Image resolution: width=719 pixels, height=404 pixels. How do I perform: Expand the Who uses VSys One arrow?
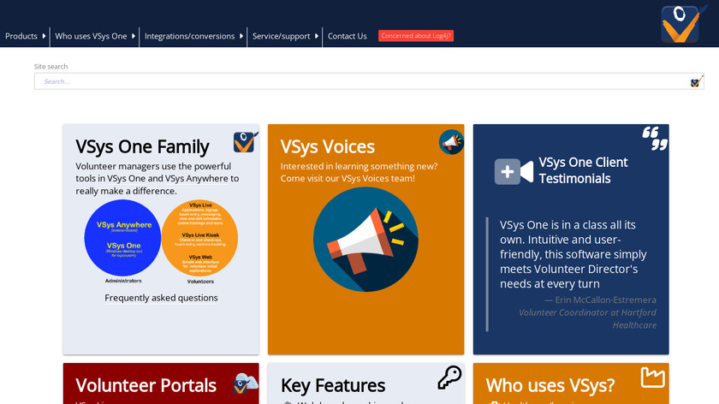point(134,36)
